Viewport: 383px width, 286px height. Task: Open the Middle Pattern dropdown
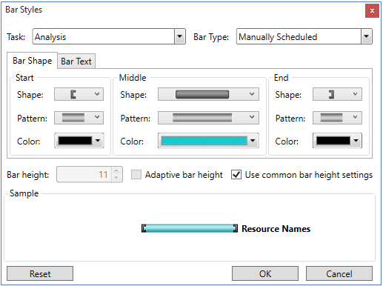208,118
